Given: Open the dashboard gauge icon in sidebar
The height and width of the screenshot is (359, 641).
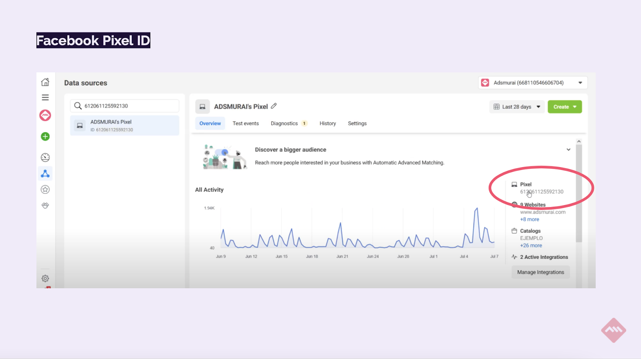Looking at the screenshot, I should point(45,158).
